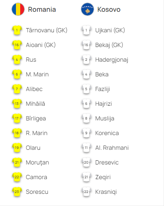
Task: Select Romania's yellow number 1 shirt
Action: tap(17, 30)
